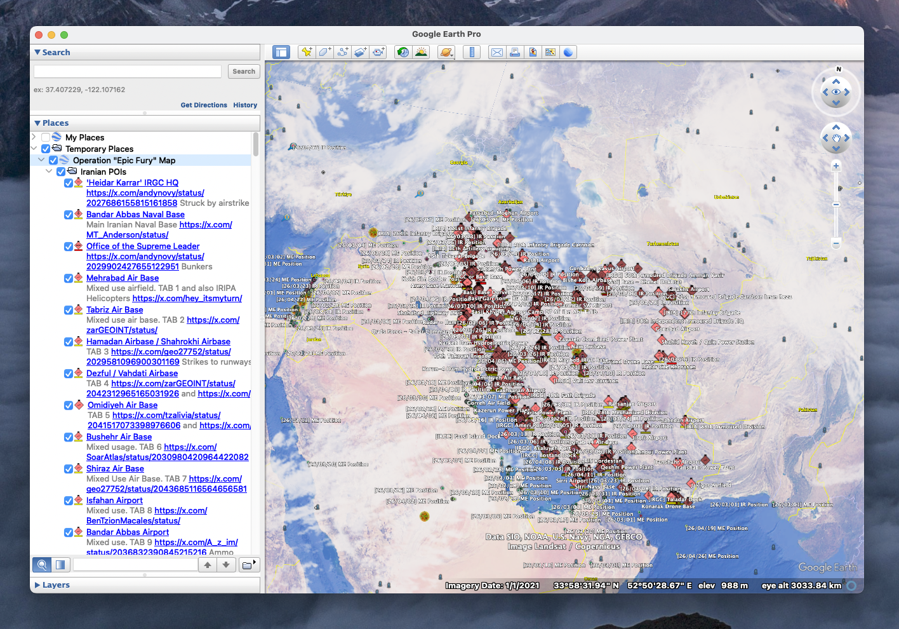
Task: Toggle the sidebar visibility toolbar button
Action: [281, 52]
